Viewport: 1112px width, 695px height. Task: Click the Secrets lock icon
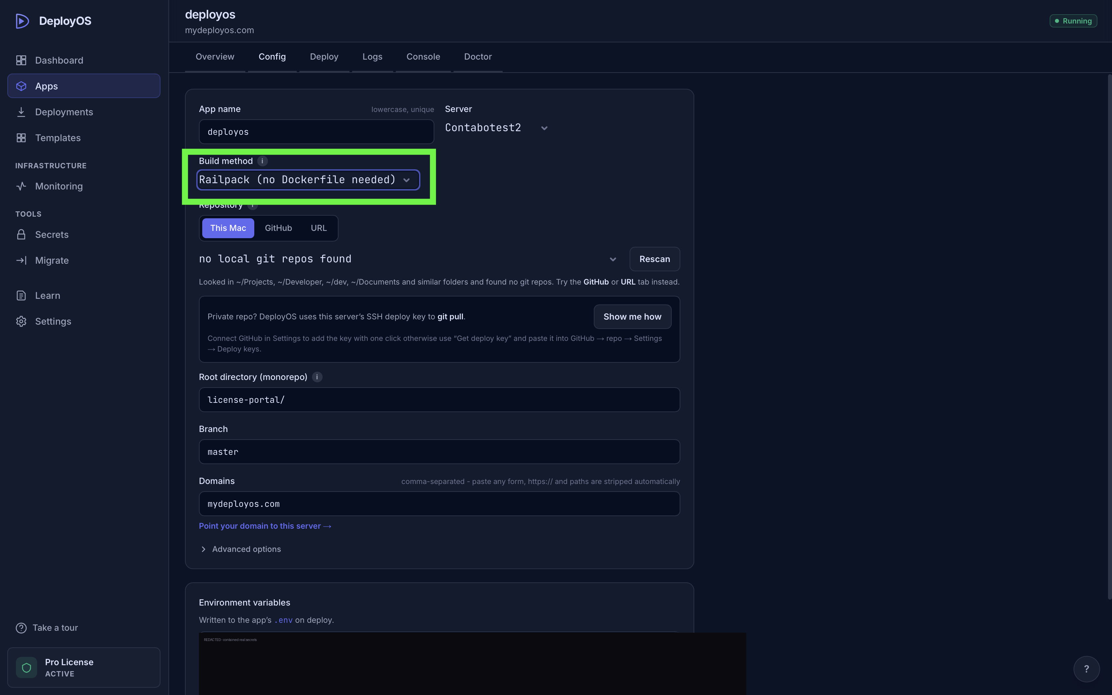(21, 235)
